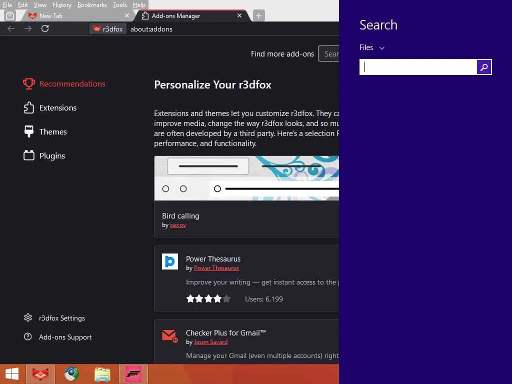Open r3dfox Settings link
This screenshot has width=512, height=384.
(x=54, y=318)
